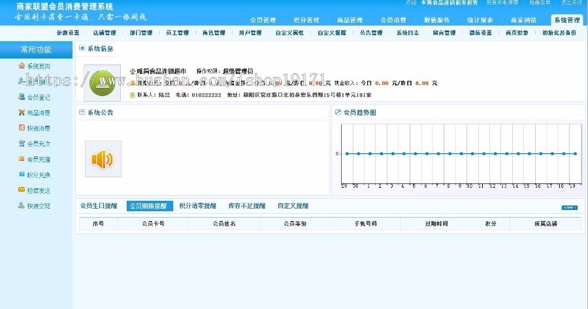Select 自定义提醒 reminder tab below chart

coord(293,206)
